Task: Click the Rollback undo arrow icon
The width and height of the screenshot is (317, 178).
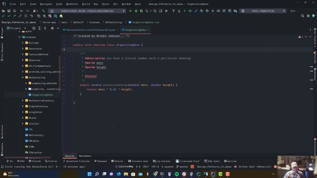Action: (32, 16)
